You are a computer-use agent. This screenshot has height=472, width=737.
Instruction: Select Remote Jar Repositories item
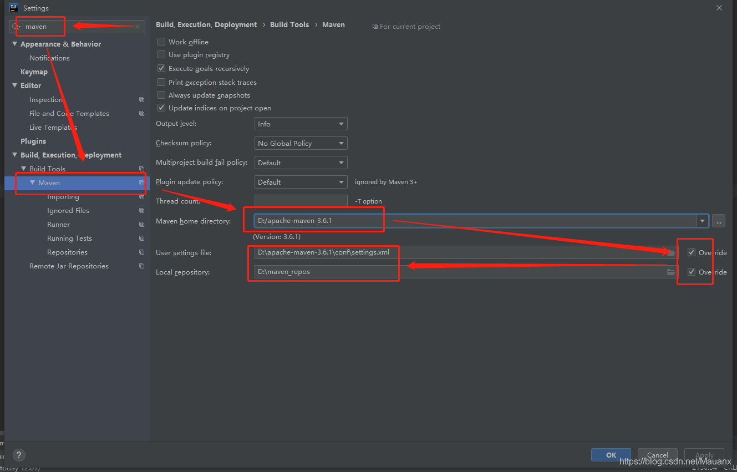tap(69, 266)
